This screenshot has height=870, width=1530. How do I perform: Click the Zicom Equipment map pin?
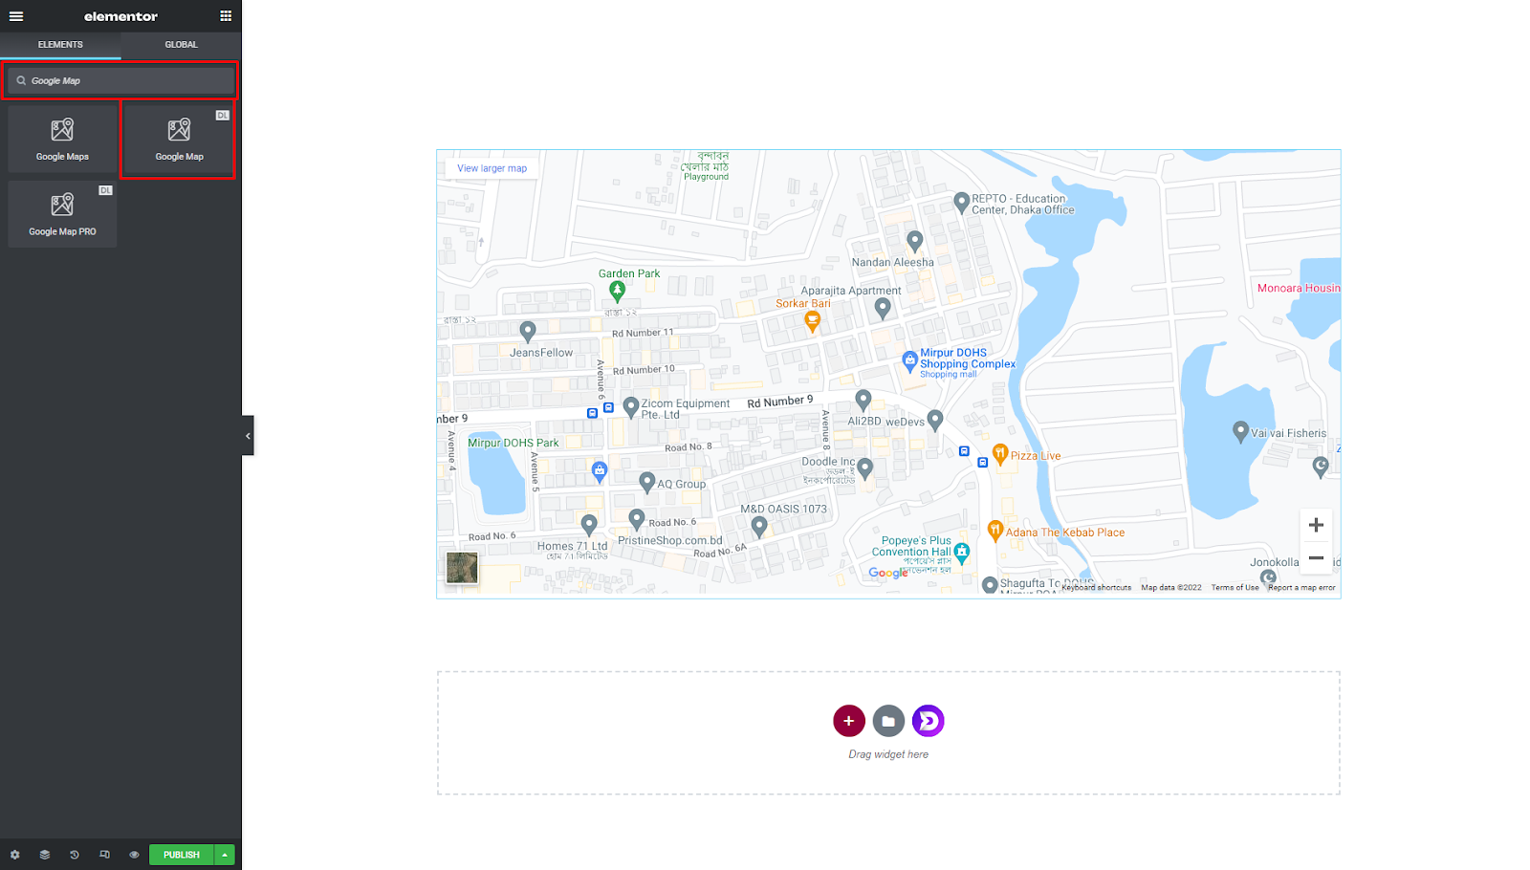pos(631,407)
